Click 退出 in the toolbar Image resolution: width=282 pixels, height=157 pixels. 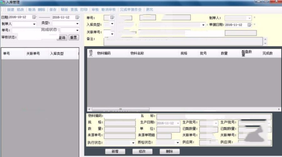coord(149,10)
